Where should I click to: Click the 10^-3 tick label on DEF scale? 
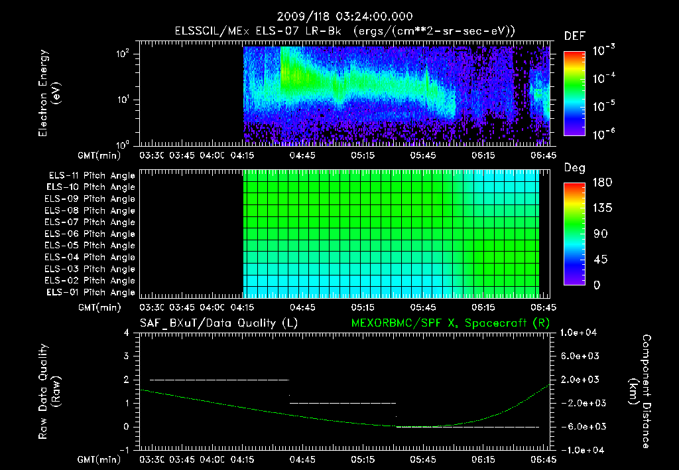(603, 50)
